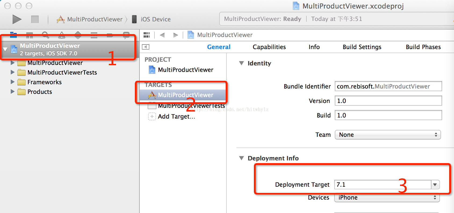Expand the MultiProductViewerTests folder
454x213 pixels.
click(12, 72)
